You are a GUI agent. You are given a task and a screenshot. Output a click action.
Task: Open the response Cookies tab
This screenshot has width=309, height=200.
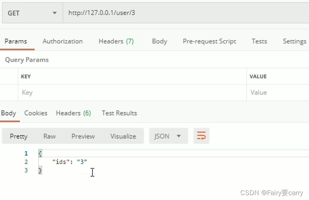tap(36, 113)
